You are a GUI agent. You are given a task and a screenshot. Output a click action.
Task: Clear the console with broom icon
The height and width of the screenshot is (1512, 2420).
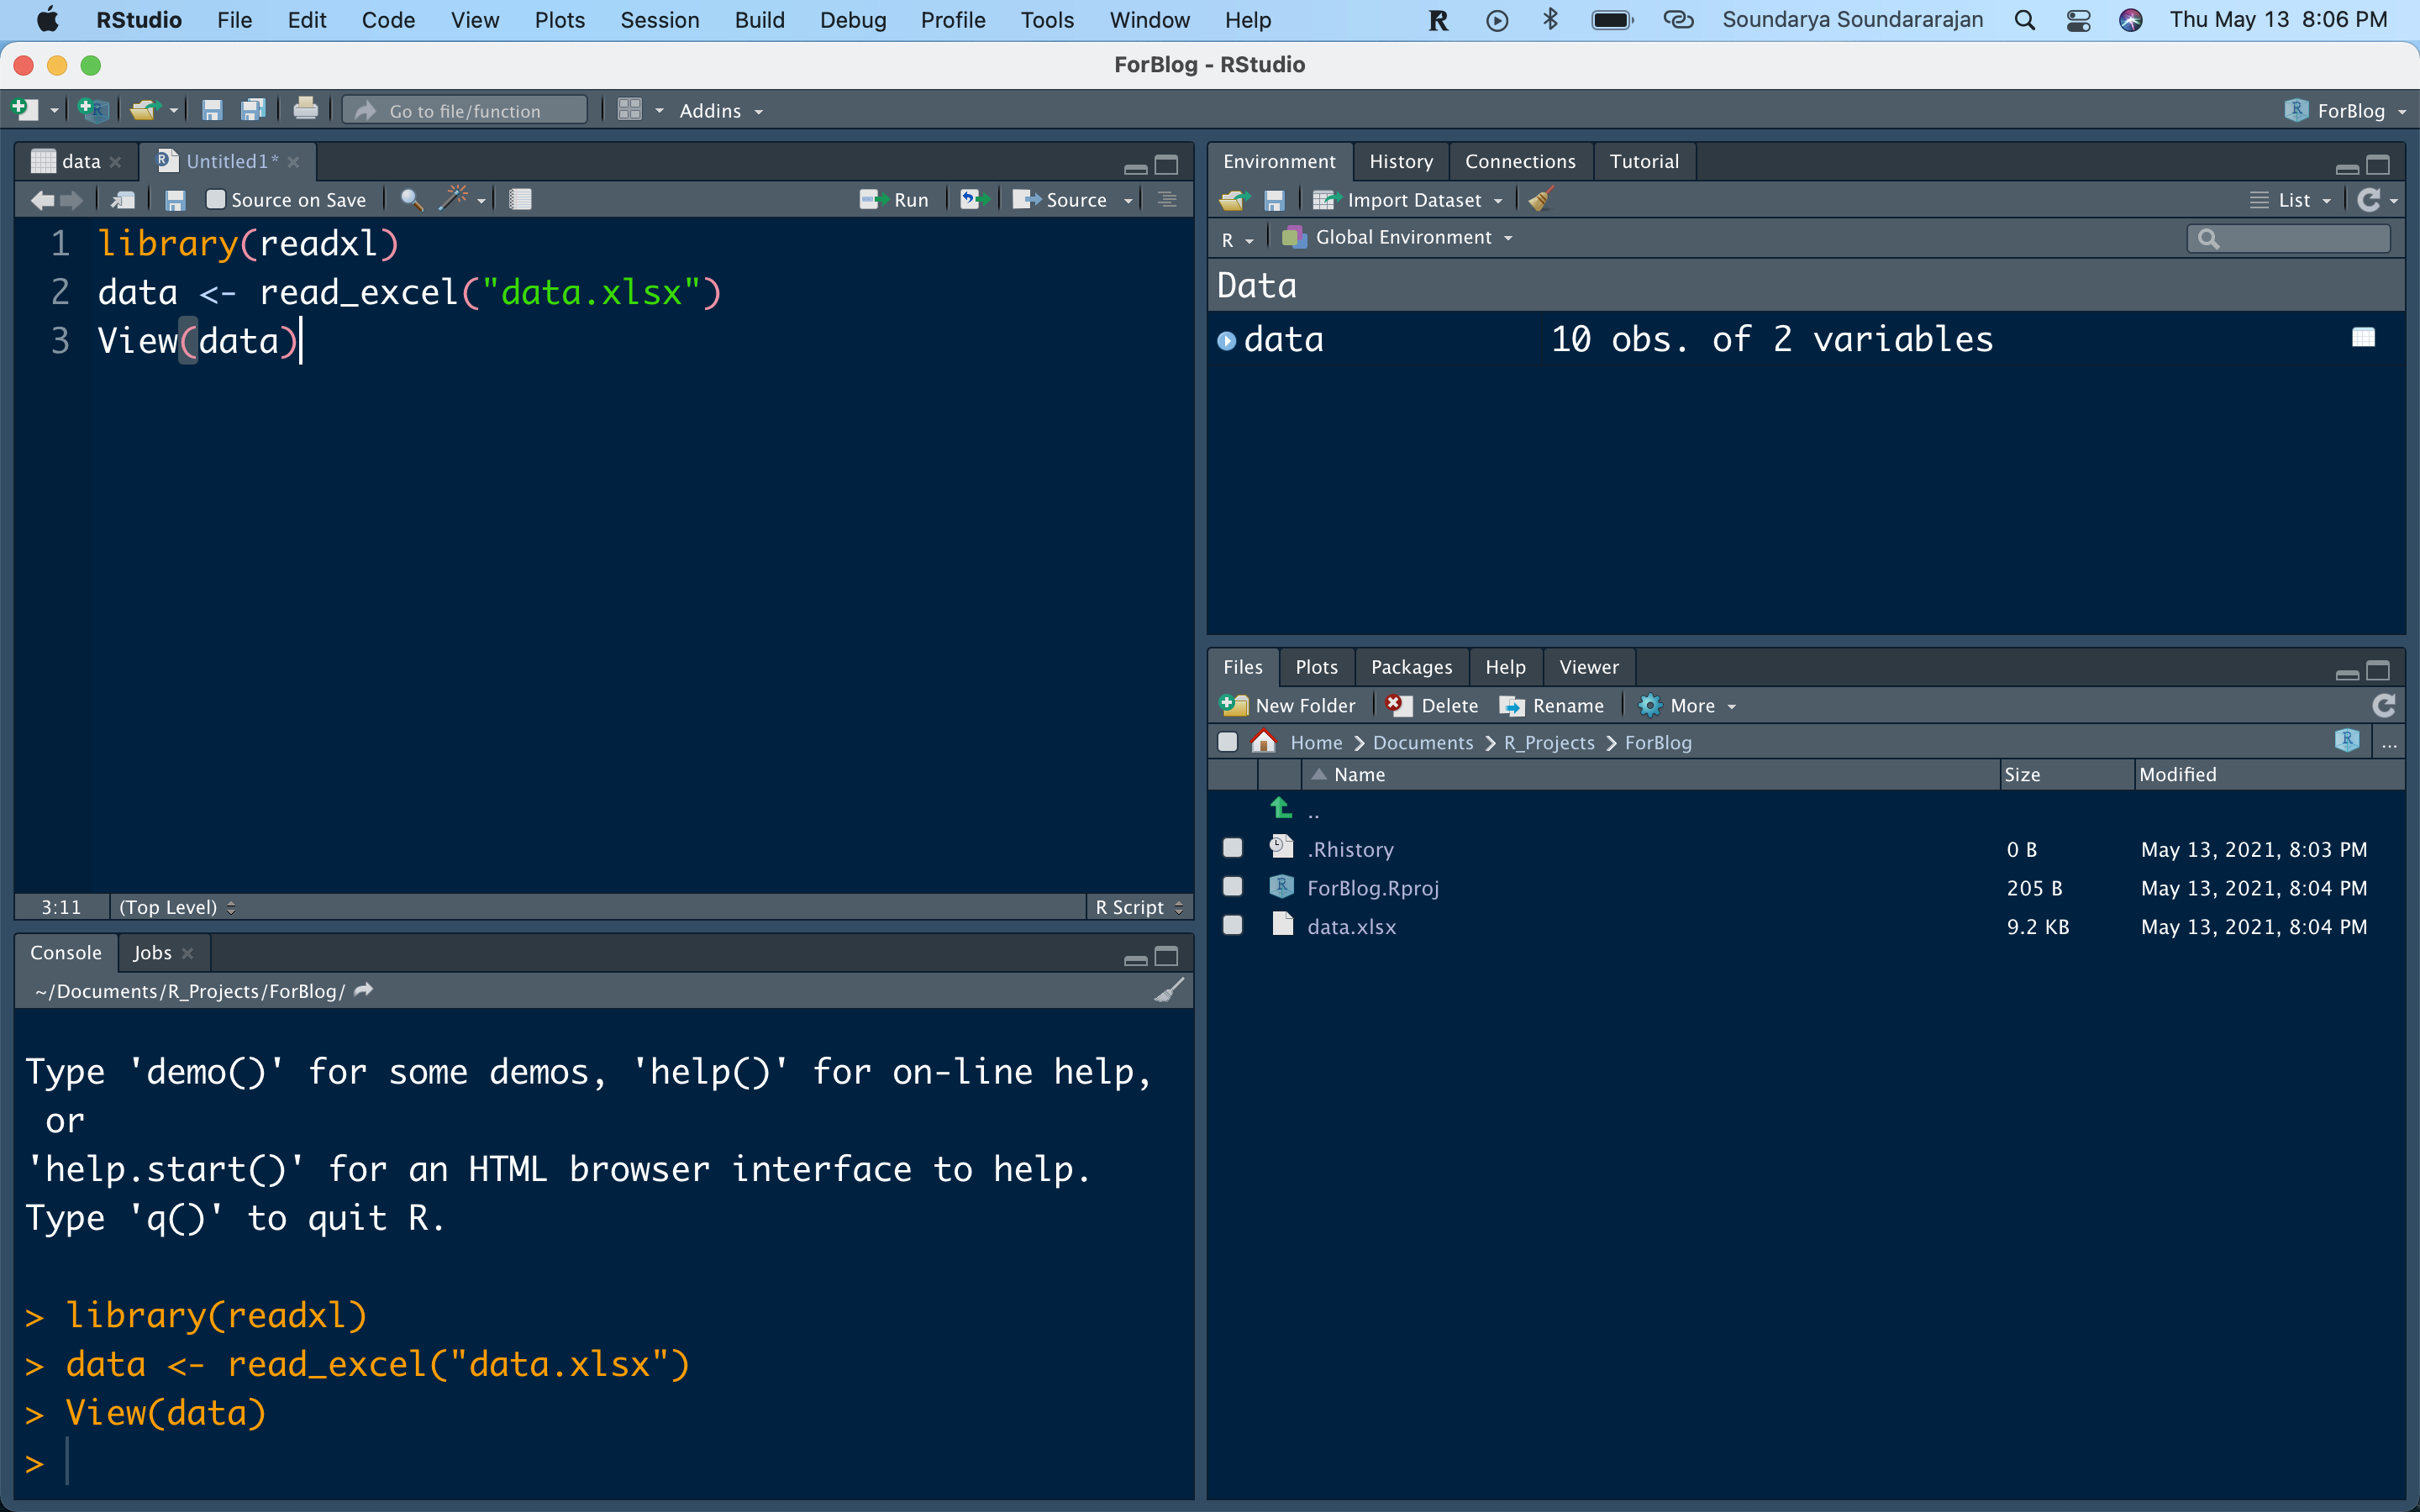pyautogui.click(x=1169, y=990)
